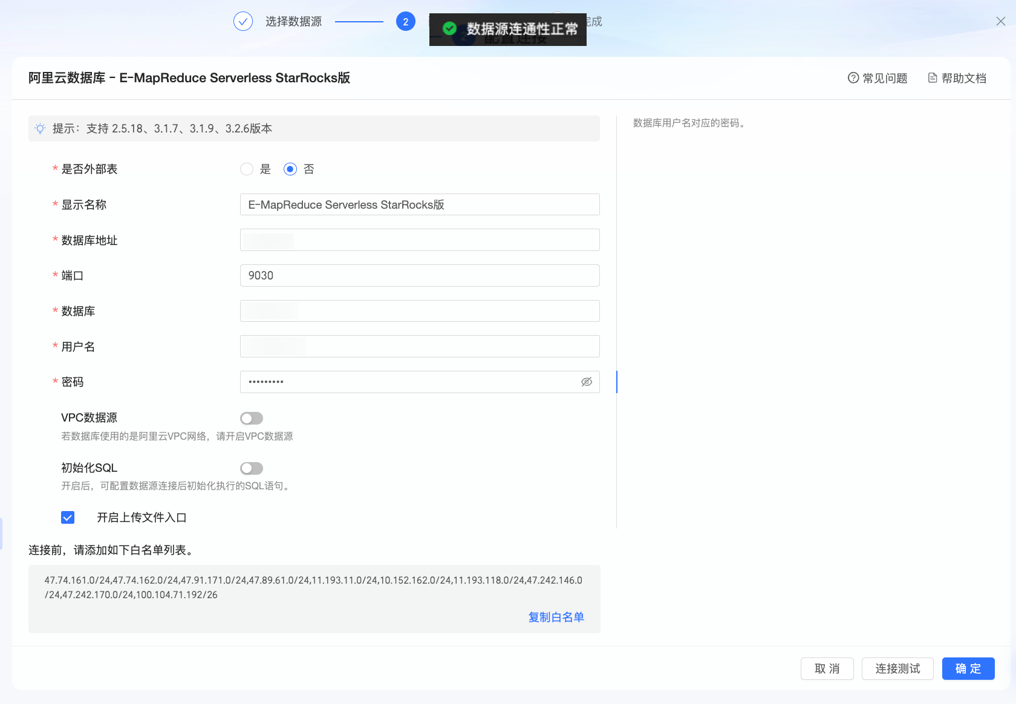Open 常见问题 FAQ link
Screen dimensions: 1016x704
pos(878,78)
